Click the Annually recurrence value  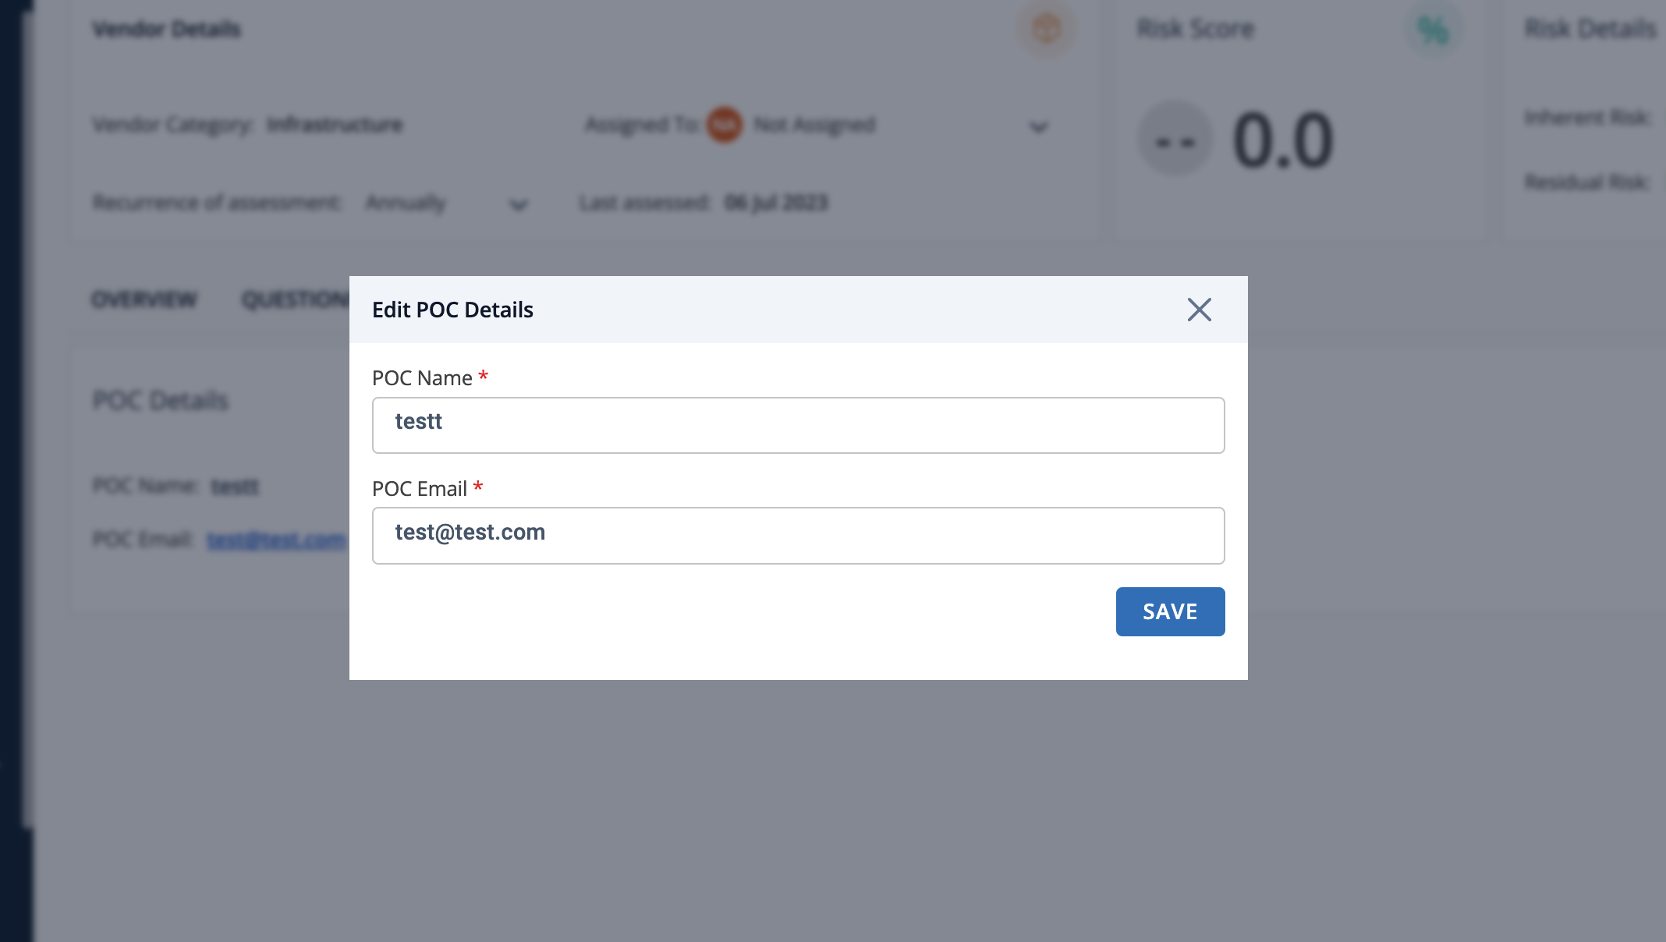(x=406, y=204)
